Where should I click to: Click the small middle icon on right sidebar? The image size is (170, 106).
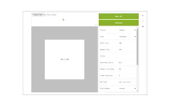(143, 21)
